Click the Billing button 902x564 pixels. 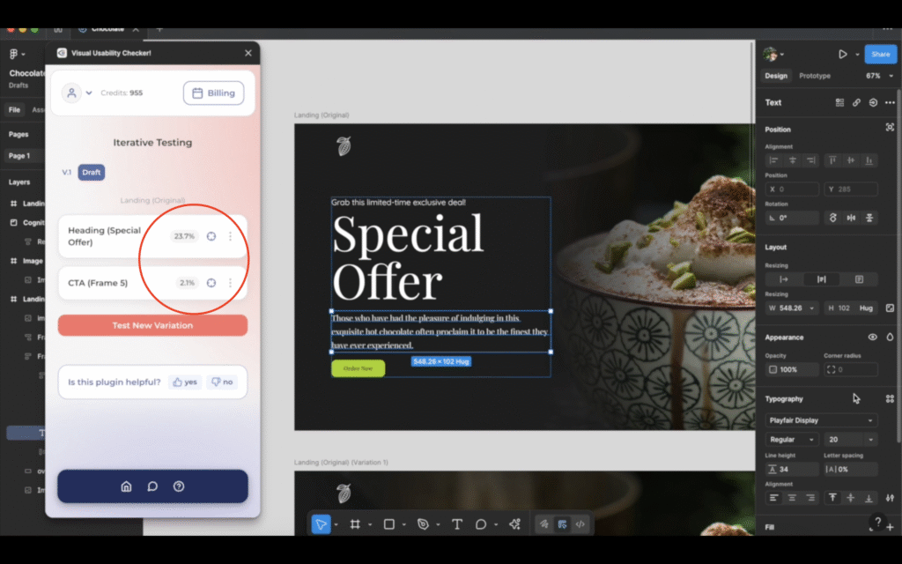click(x=213, y=93)
